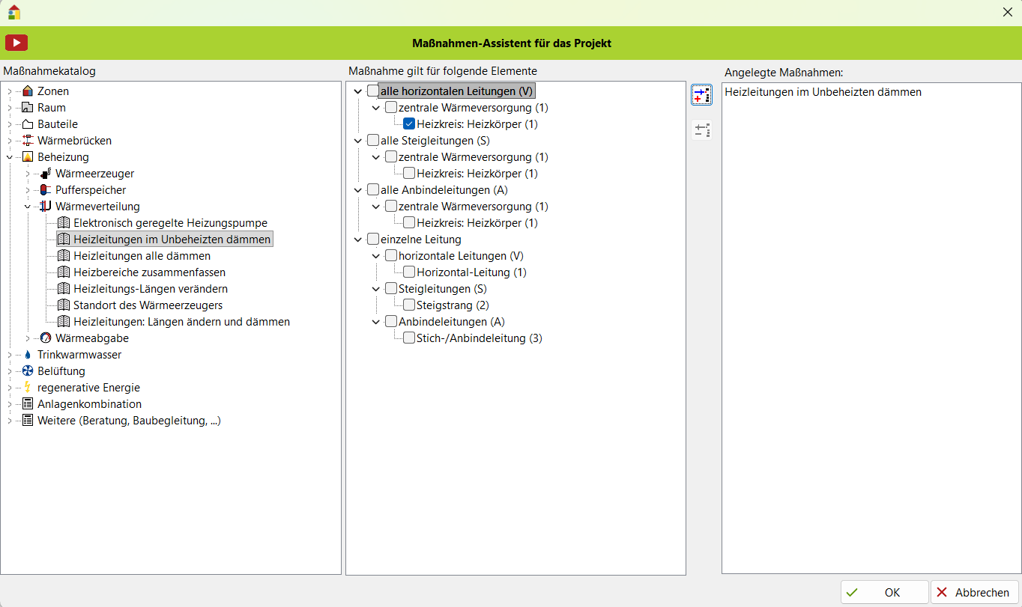
Task: Select Heizleitungen alle dämmen measure
Action: coord(141,256)
